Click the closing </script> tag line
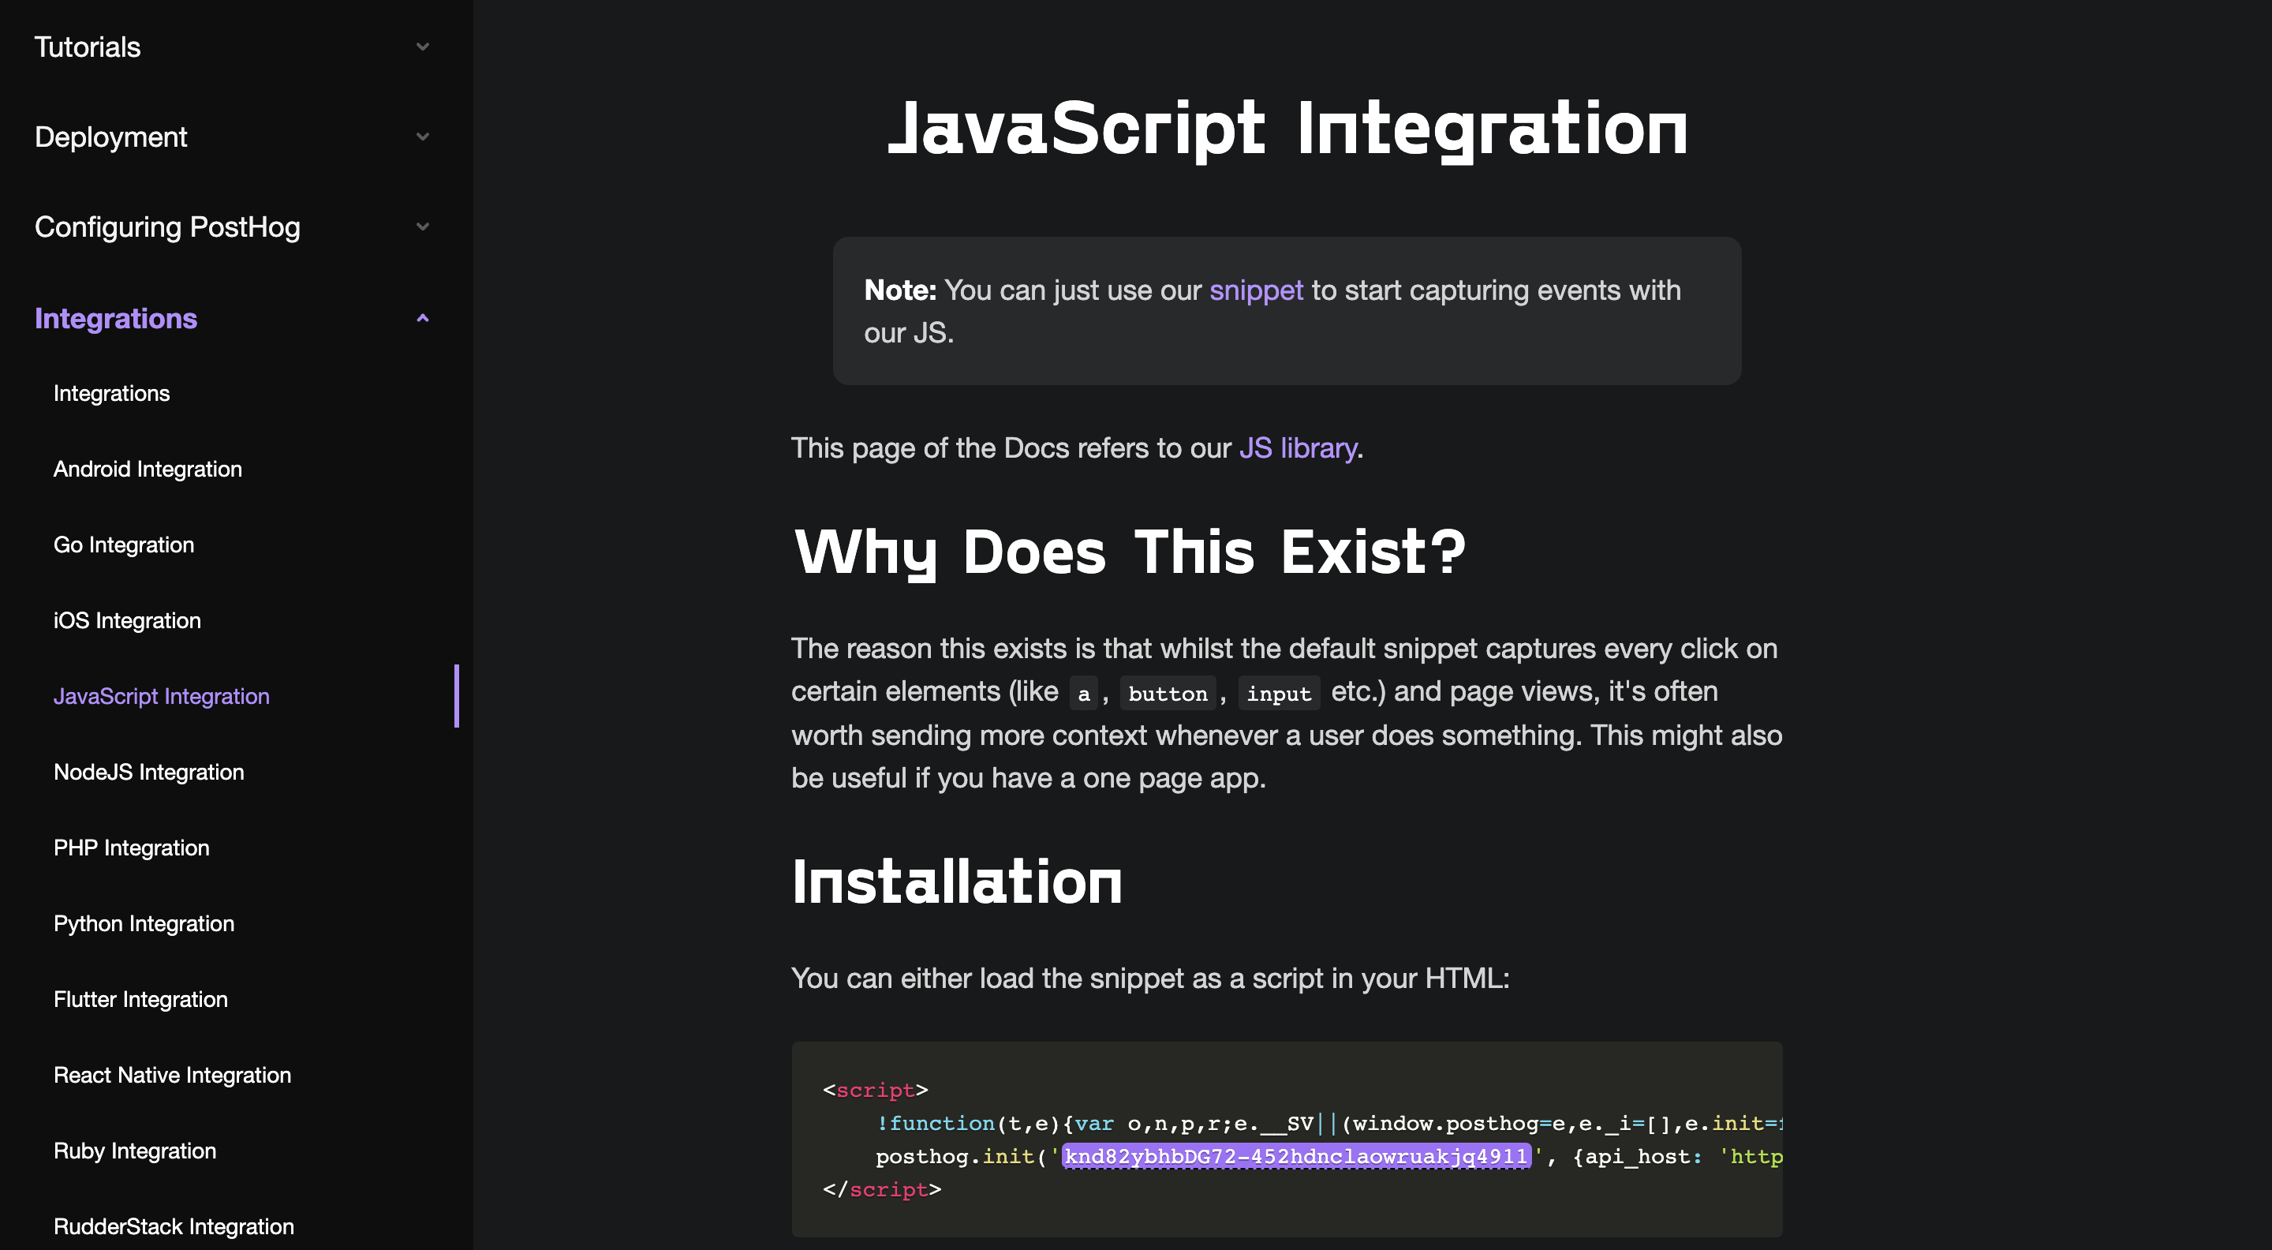The height and width of the screenshot is (1250, 2272). point(881,1190)
